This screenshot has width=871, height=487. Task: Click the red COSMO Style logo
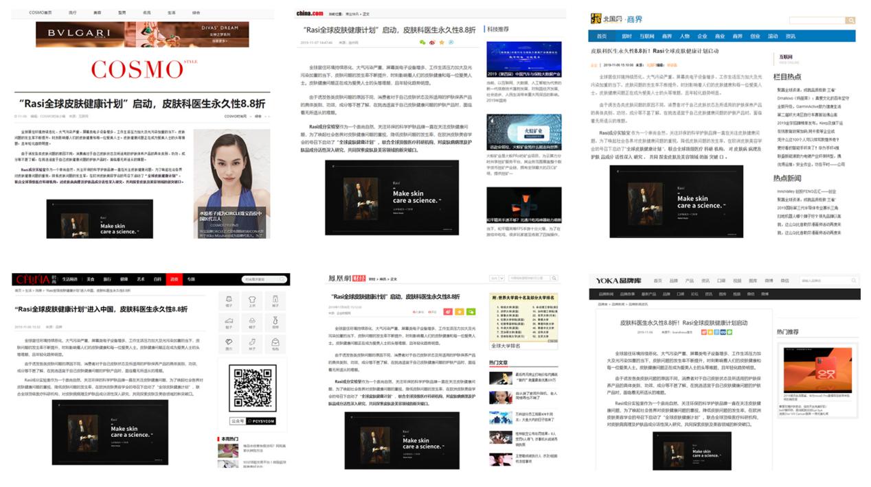tap(144, 69)
